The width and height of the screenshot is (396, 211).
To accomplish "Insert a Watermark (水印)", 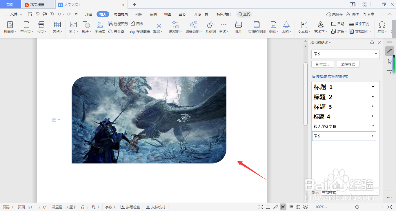I will [x=286, y=28].
